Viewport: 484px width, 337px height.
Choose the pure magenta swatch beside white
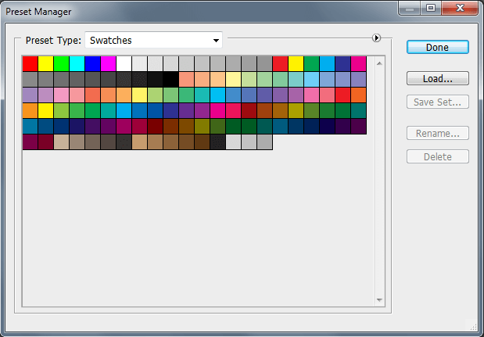click(108, 63)
